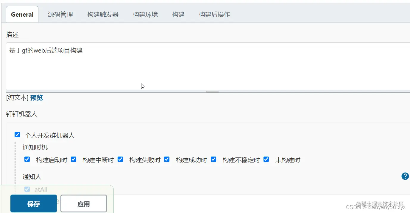Screen dimensions: 410x213
Task: Uncheck the 未构建时 checkbox
Action: (x=266, y=159)
